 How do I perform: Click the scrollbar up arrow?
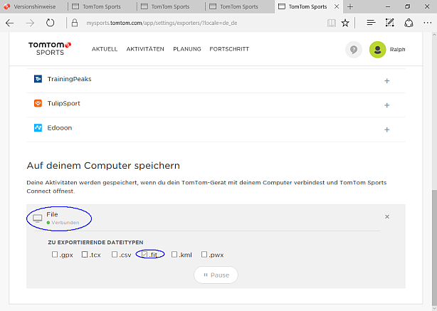(434, 35)
